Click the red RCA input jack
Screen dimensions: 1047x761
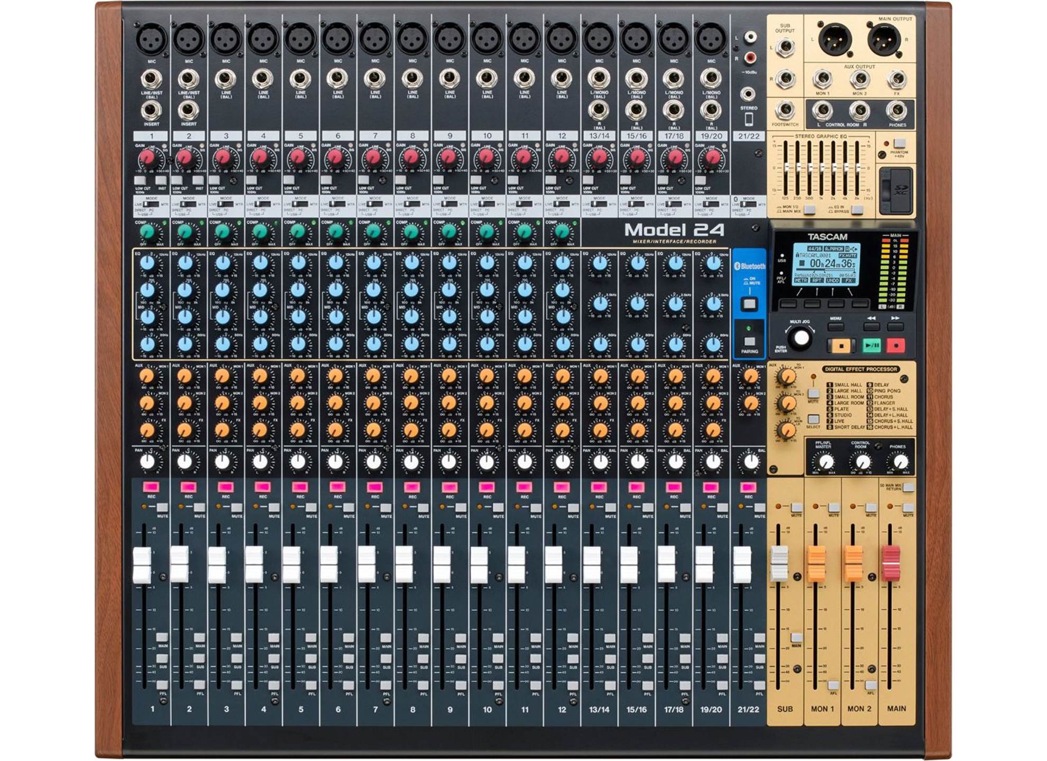click(749, 58)
